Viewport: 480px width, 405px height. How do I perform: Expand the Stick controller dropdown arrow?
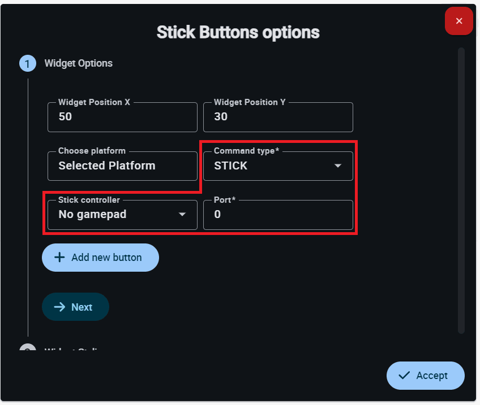tap(182, 215)
